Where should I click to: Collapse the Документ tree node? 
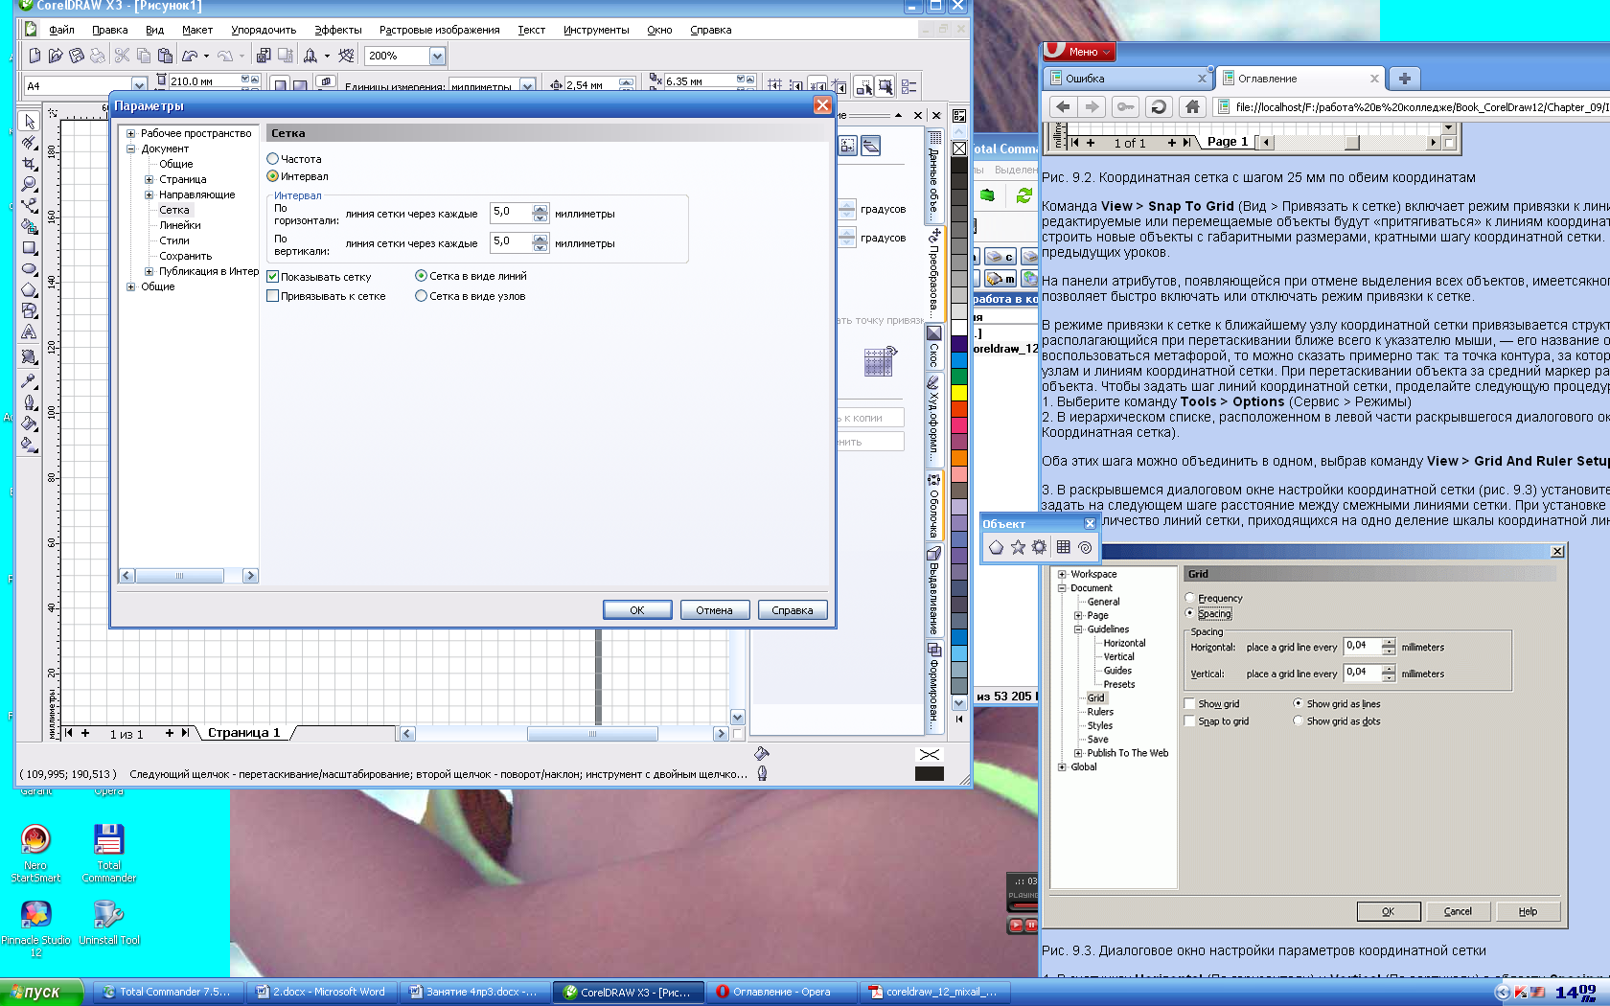click(131, 149)
